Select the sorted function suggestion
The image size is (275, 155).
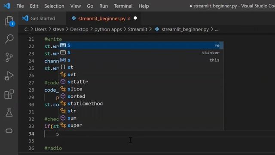(x=141, y=96)
